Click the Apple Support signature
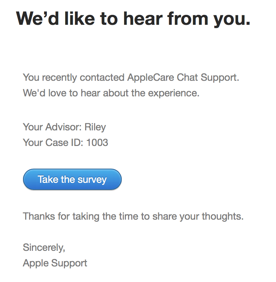The image size is (276, 282). 55,263
